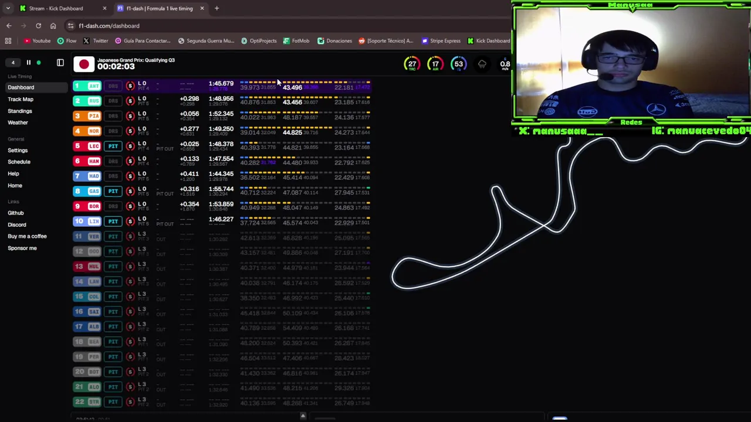Open the Weather page

18,122
